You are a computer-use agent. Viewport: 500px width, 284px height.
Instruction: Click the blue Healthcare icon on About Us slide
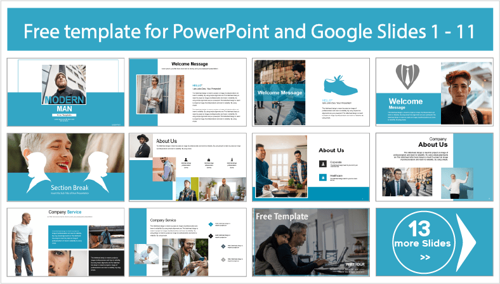323,177
